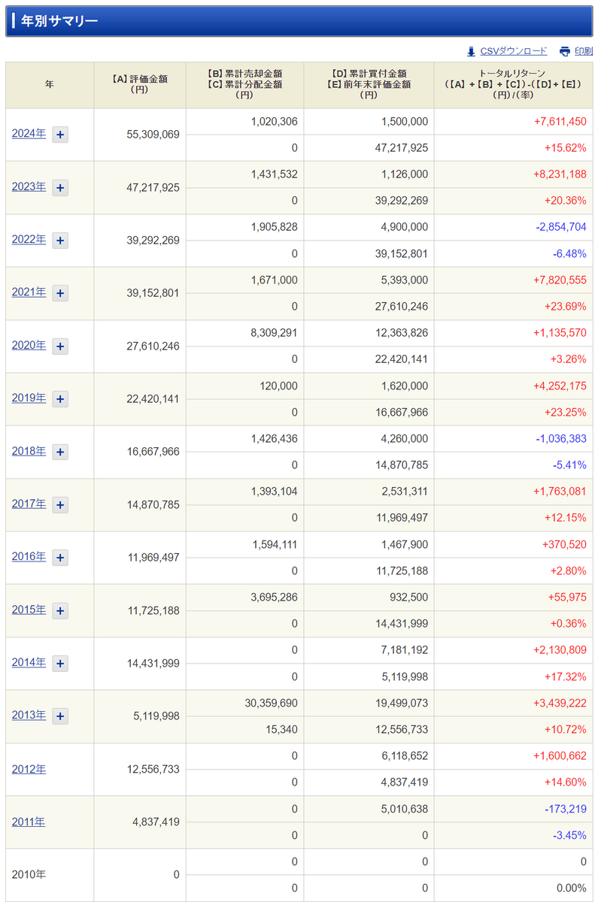Open the 2024年 year link

click(29, 133)
